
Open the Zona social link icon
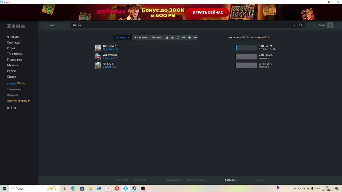point(15,108)
